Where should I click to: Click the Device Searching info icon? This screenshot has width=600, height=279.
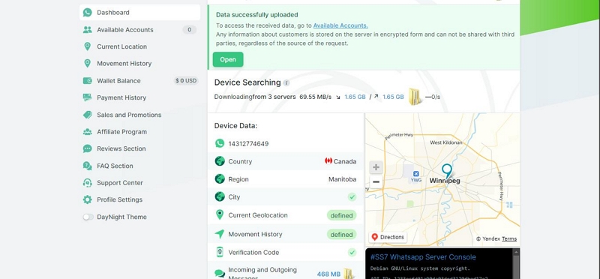click(x=286, y=82)
